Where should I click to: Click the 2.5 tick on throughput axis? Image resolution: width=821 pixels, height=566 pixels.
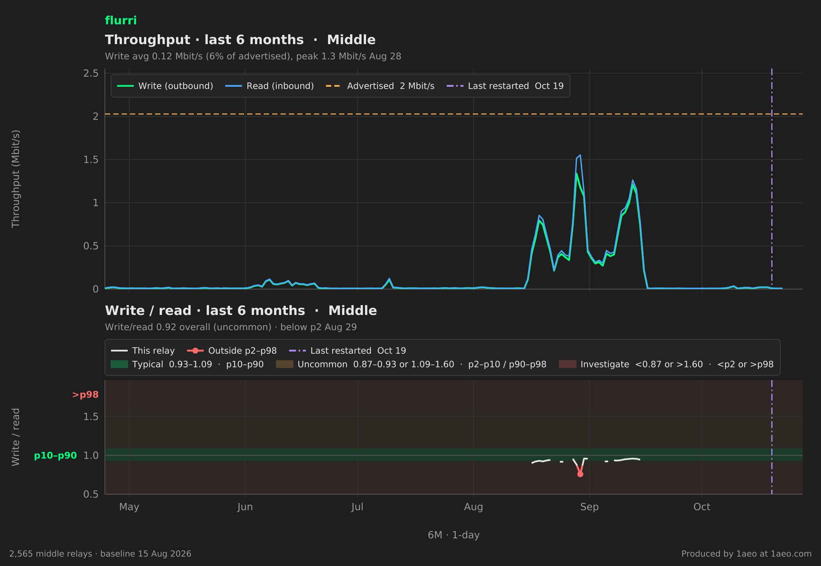(91, 73)
